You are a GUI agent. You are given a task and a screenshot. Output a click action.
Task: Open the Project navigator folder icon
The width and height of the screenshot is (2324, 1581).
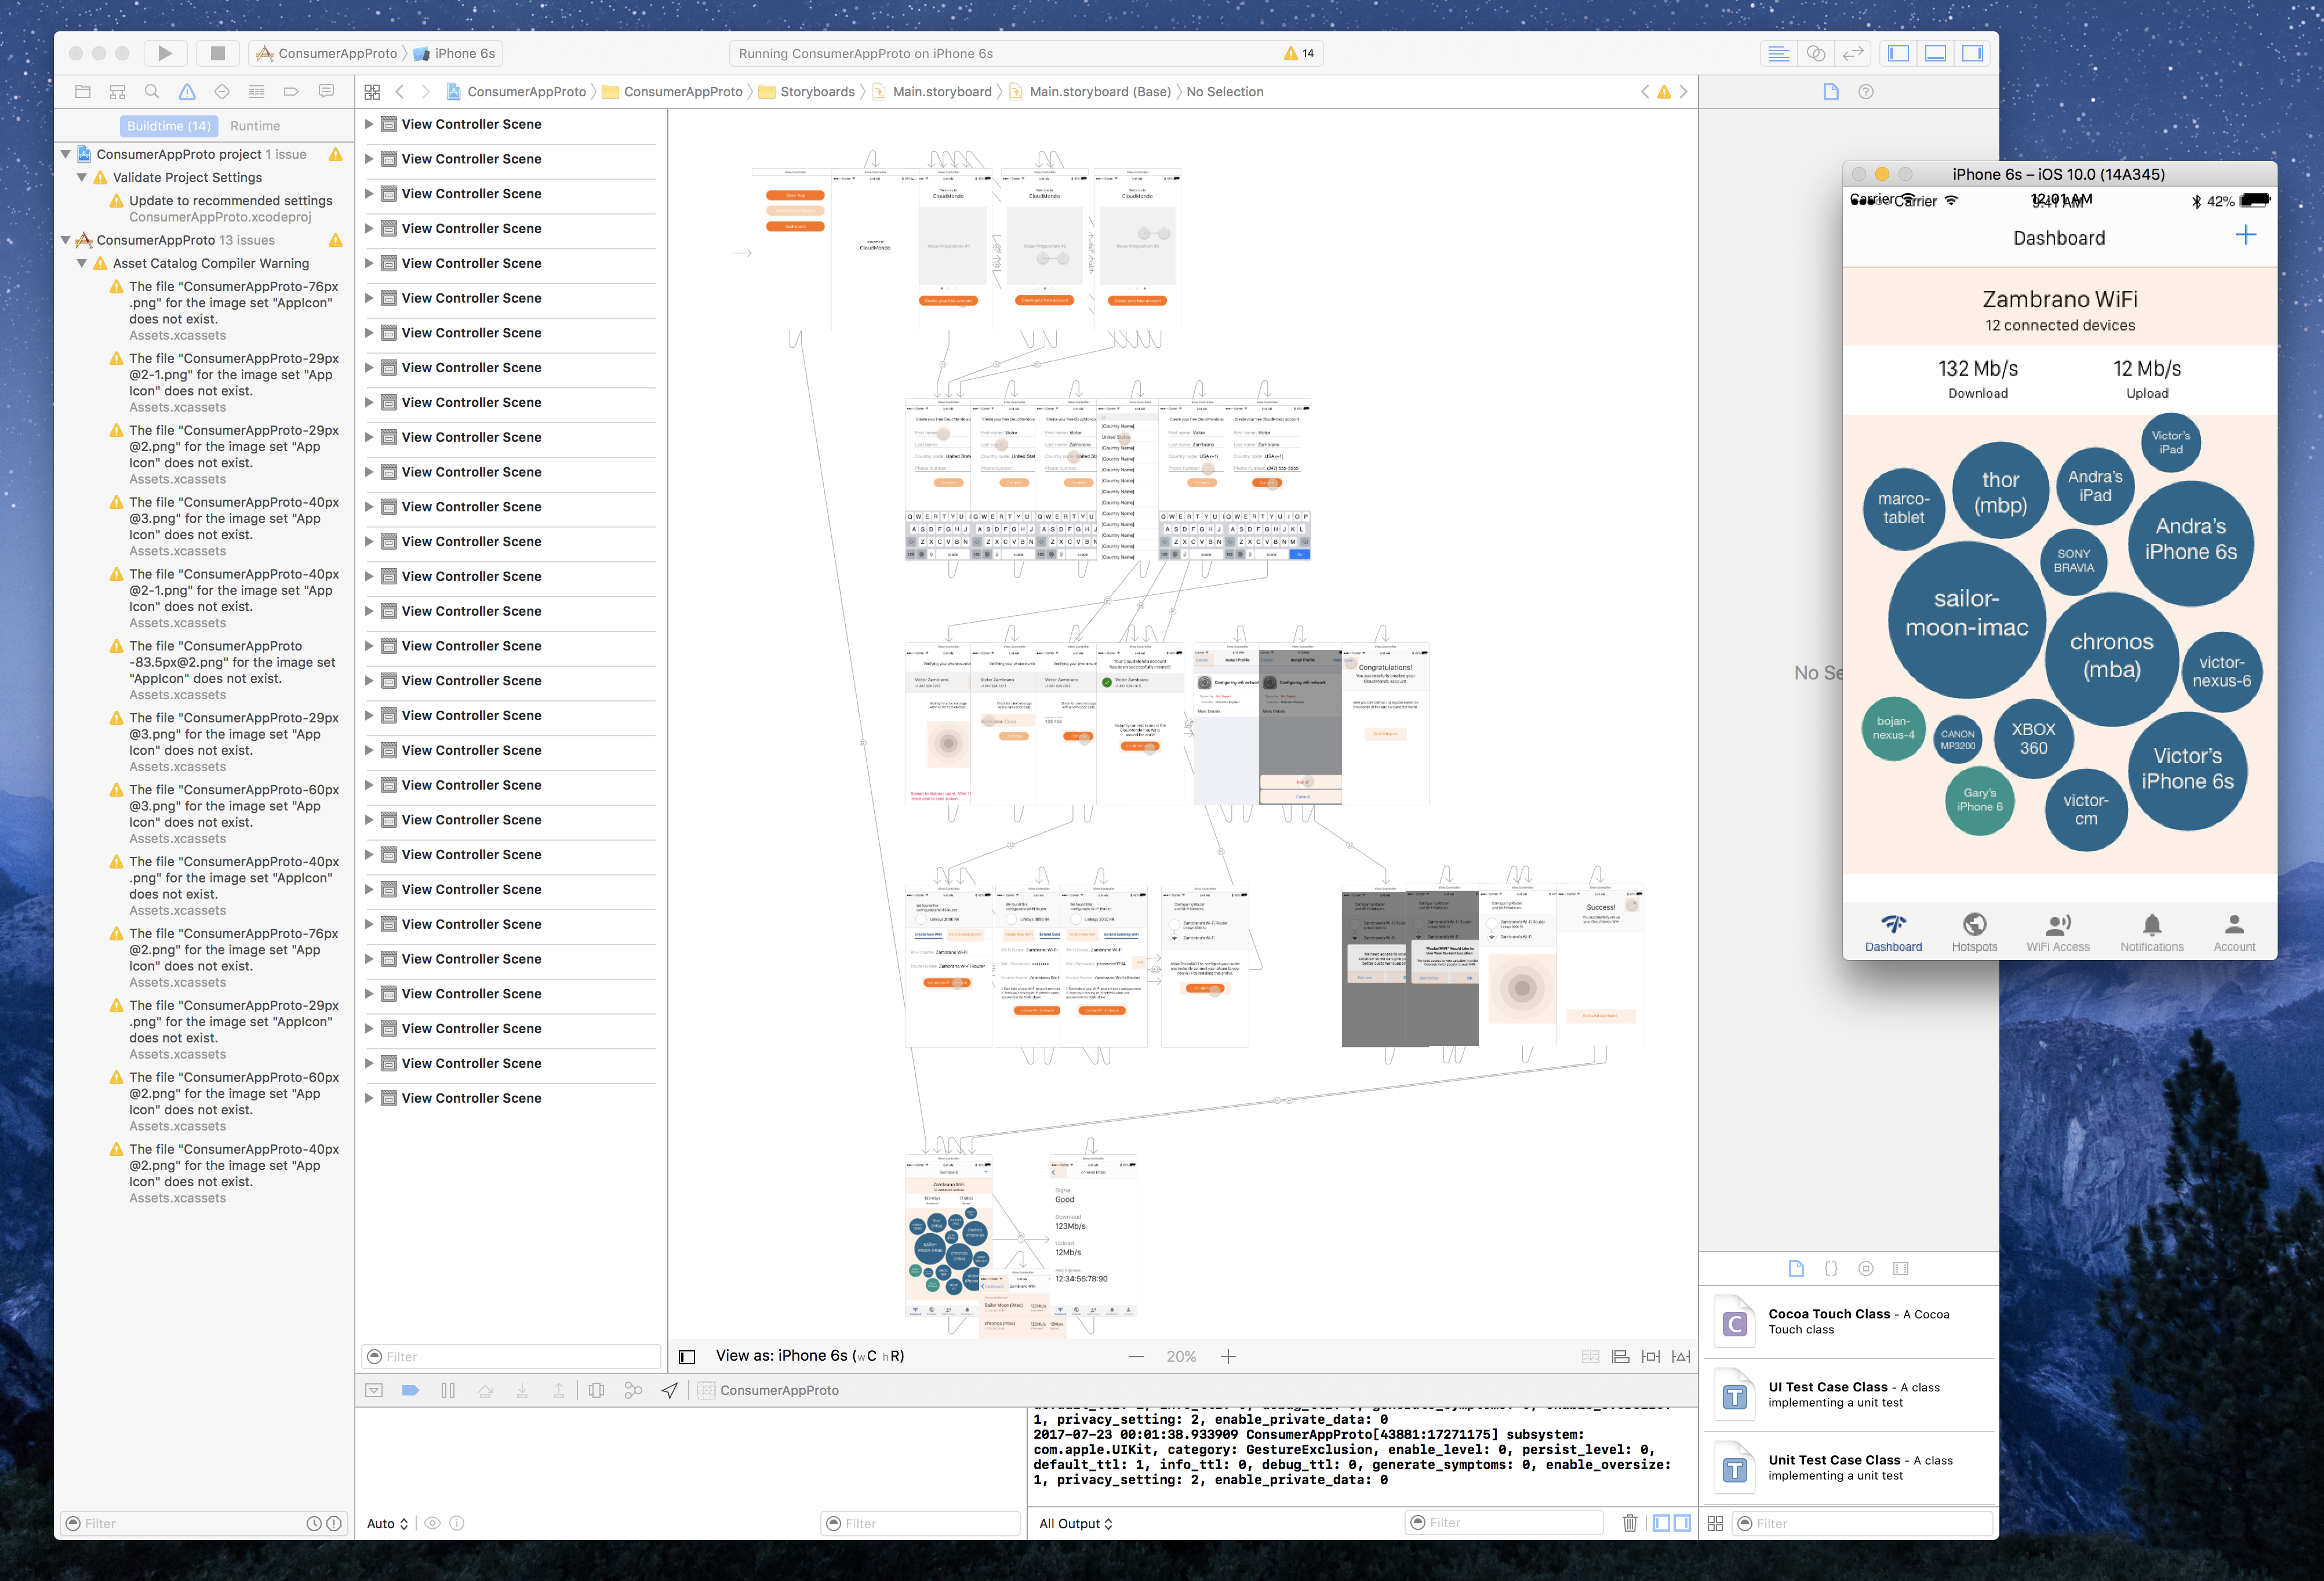tap(83, 91)
